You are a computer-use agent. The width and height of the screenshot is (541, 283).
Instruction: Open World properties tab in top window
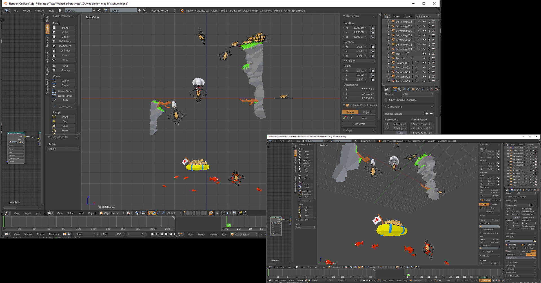(409, 89)
